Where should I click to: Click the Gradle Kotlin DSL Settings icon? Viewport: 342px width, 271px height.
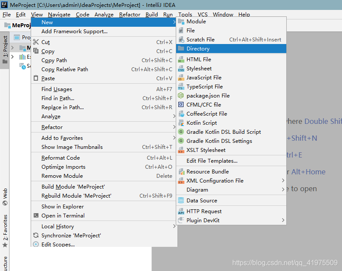(x=181, y=141)
